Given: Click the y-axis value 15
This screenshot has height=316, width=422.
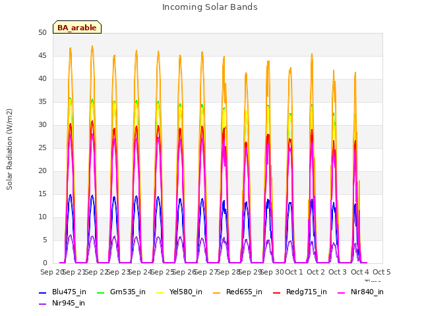Looking at the screenshot, I should (x=42, y=194).
